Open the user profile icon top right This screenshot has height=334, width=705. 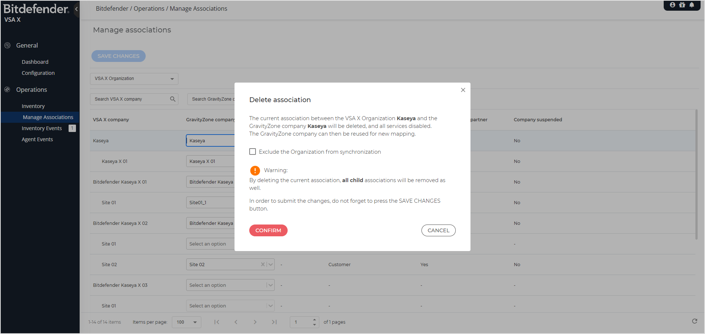(x=672, y=5)
